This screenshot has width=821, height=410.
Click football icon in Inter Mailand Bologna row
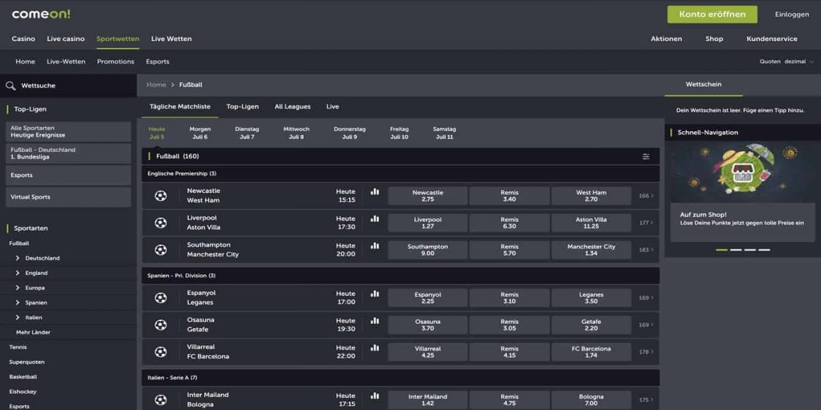click(161, 400)
